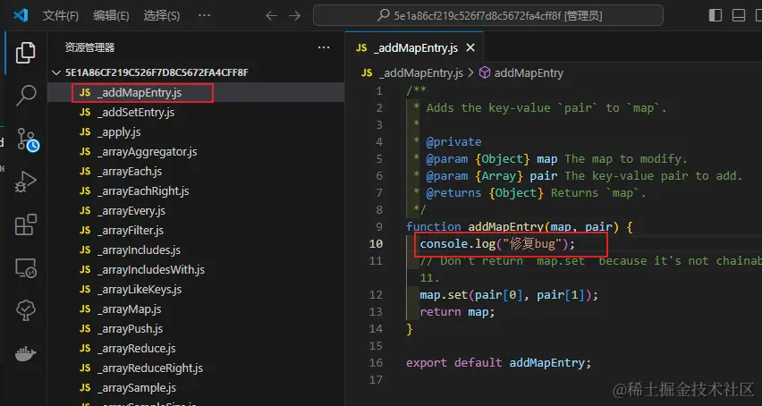Open the Explorer view in activity bar
The width and height of the screenshot is (762, 406).
pos(25,53)
